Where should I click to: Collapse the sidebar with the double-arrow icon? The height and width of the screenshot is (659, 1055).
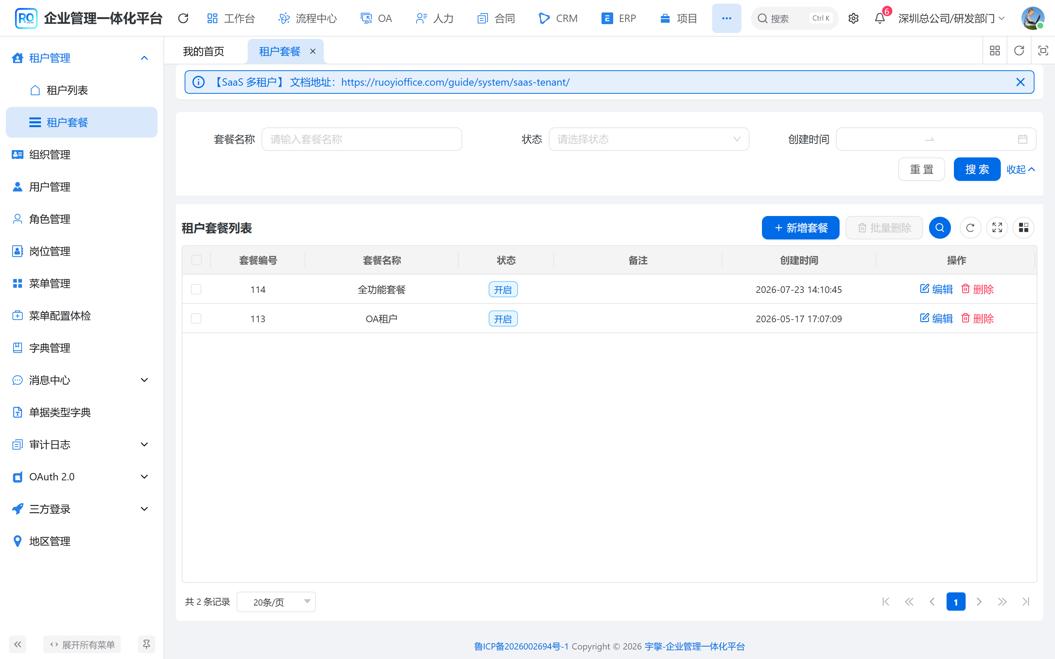[18, 644]
